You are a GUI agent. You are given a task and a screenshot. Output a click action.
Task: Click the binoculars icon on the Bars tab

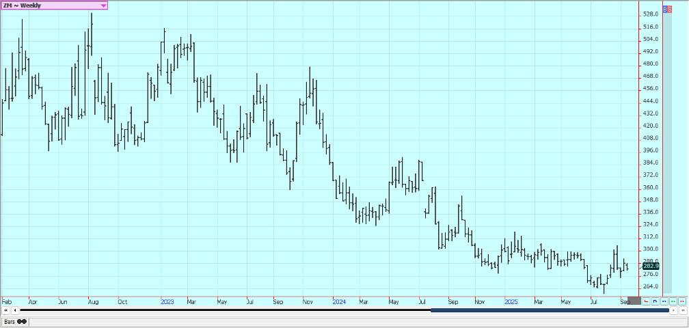point(22,321)
